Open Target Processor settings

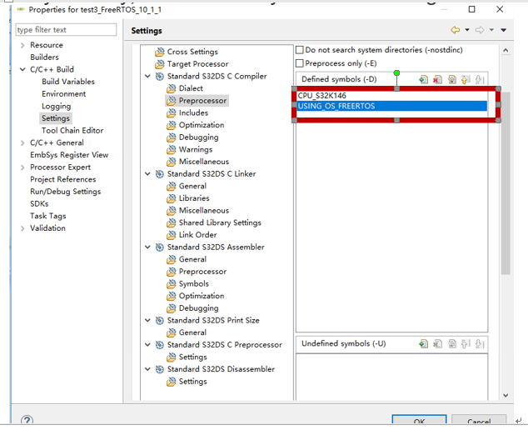coord(197,64)
